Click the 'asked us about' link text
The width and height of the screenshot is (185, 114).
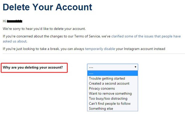15,41
